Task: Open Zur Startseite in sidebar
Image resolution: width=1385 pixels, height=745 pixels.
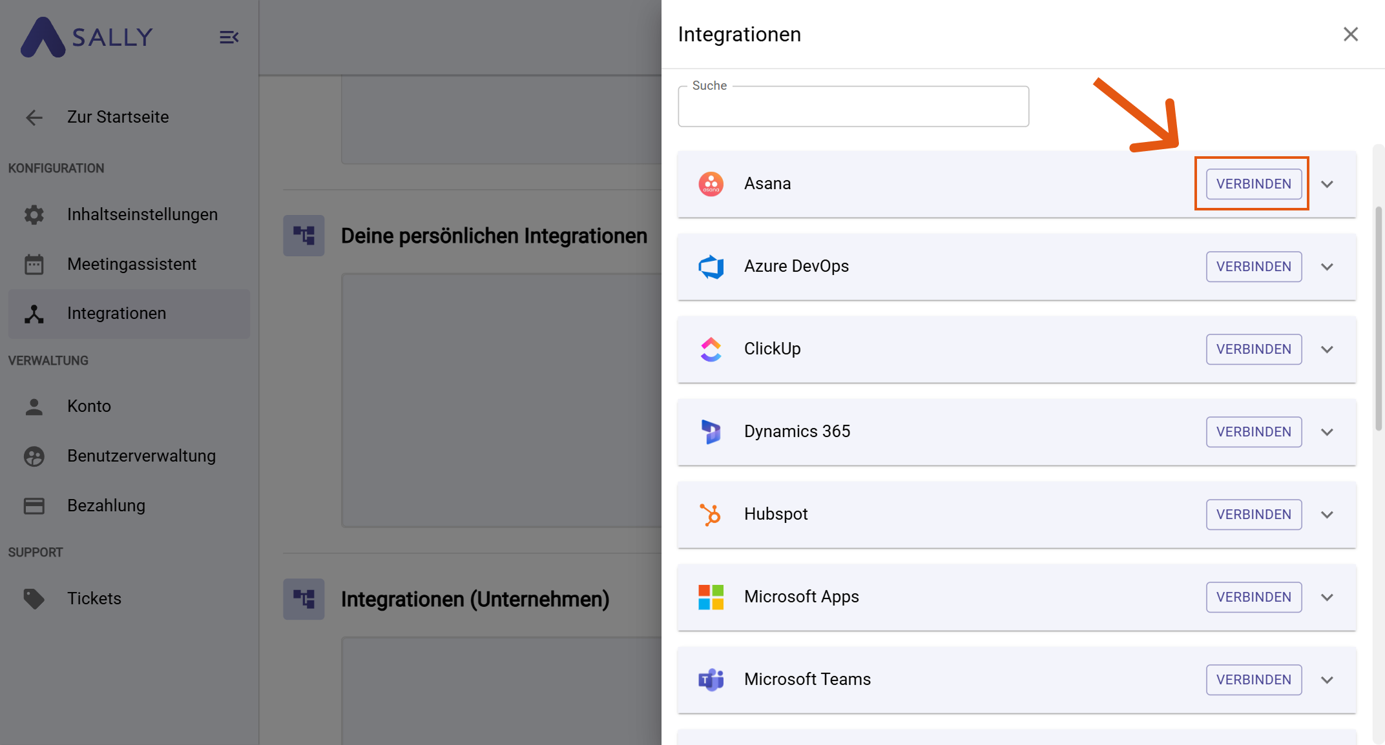Action: pos(129,117)
